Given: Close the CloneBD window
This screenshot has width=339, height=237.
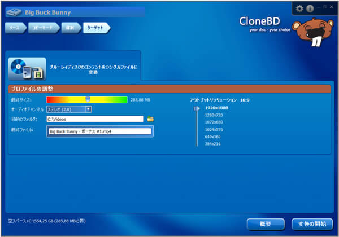Looking at the screenshot, I should click(x=332, y=7).
